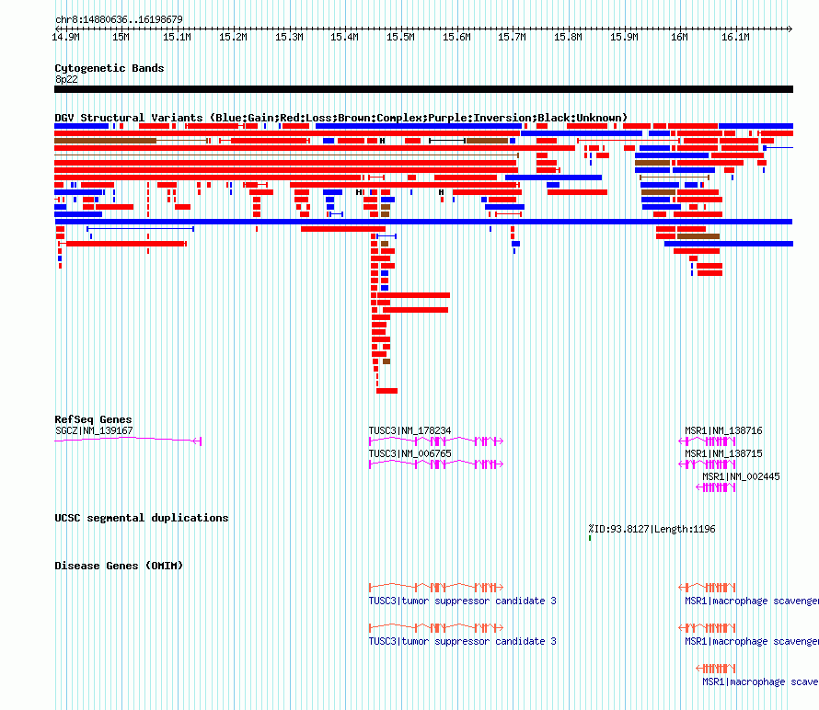Click the green segmental duplication marker

point(590,538)
